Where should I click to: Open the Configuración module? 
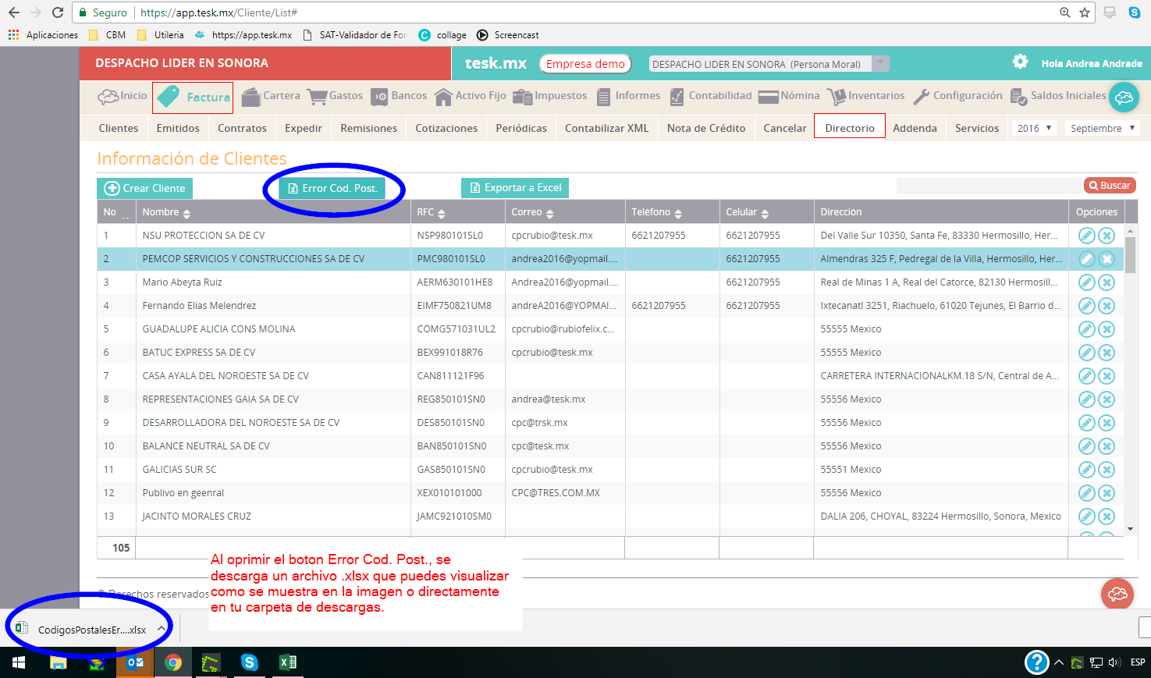pyautogui.click(x=957, y=96)
